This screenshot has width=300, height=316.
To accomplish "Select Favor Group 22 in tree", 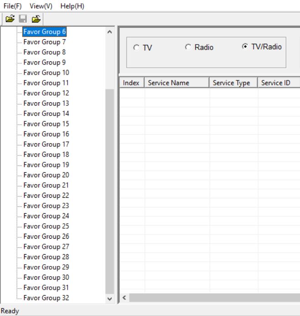I will point(46,196).
